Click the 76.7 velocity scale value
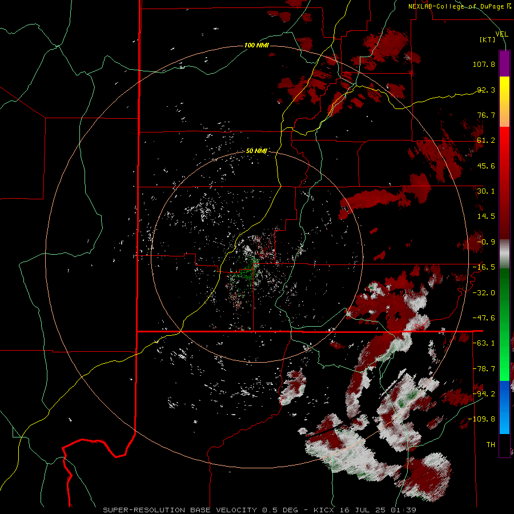Viewport: 514px width, 514px height. click(x=486, y=115)
